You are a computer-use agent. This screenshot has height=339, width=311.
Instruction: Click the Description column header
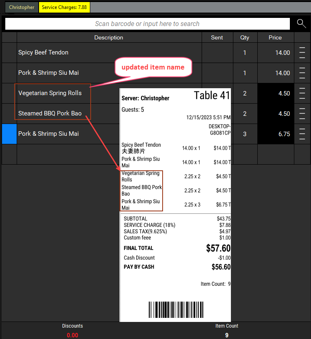109,37
